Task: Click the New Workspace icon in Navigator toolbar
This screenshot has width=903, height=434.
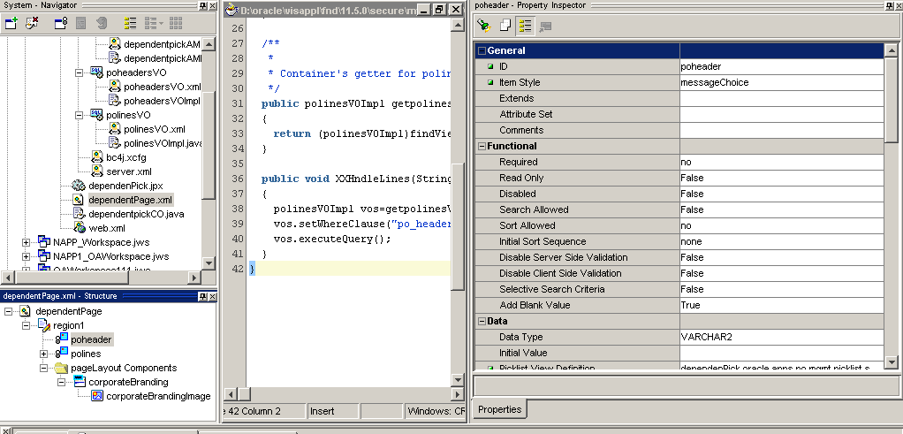Action: pyautogui.click(x=11, y=24)
